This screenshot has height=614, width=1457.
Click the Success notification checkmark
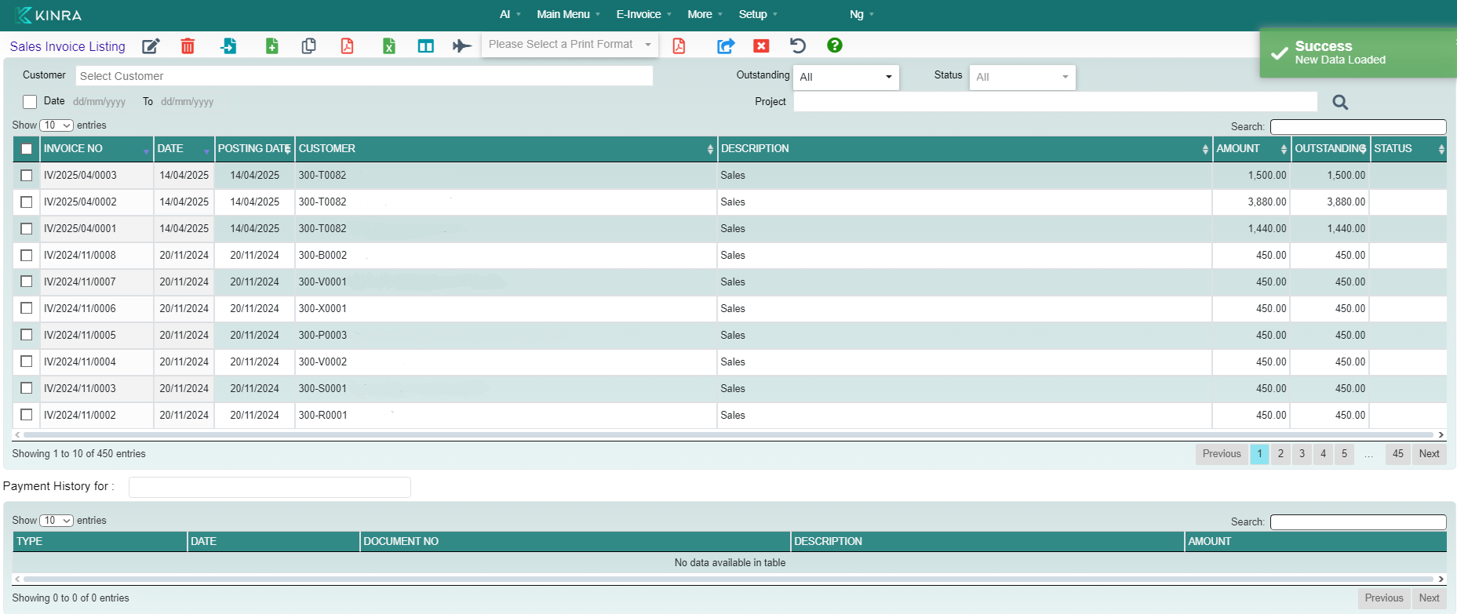point(1280,53)
